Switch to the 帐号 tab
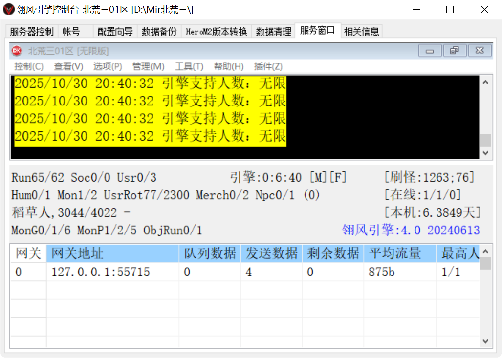Screen dimensions: 502x358 tap(70, 30)
